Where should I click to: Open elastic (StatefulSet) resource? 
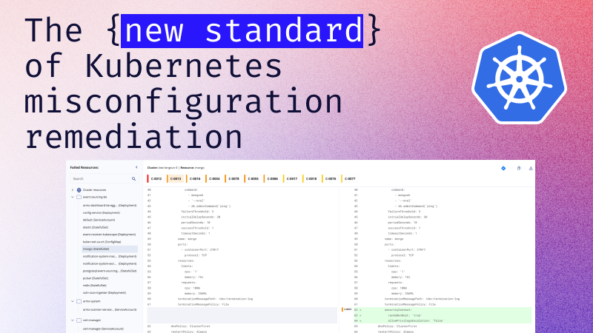point(96,227)
